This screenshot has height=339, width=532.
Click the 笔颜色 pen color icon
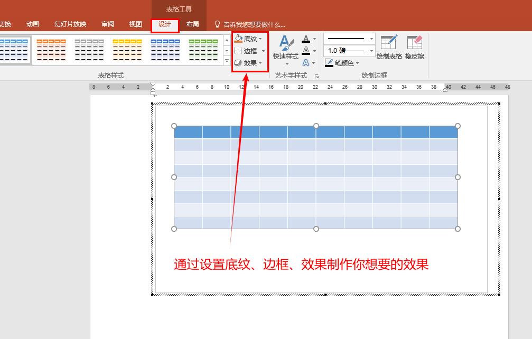coord(329,63)
